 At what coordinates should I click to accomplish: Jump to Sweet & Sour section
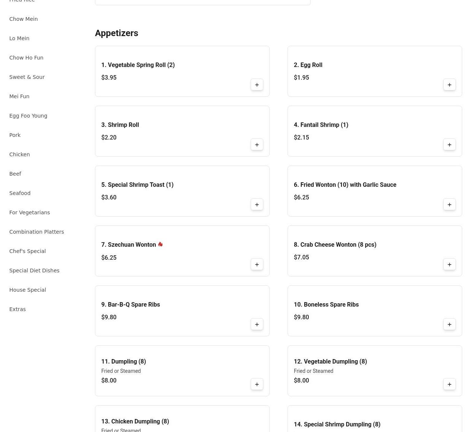pos(27,77)
